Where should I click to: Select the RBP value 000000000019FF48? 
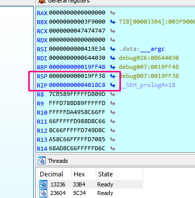[77, 67]
